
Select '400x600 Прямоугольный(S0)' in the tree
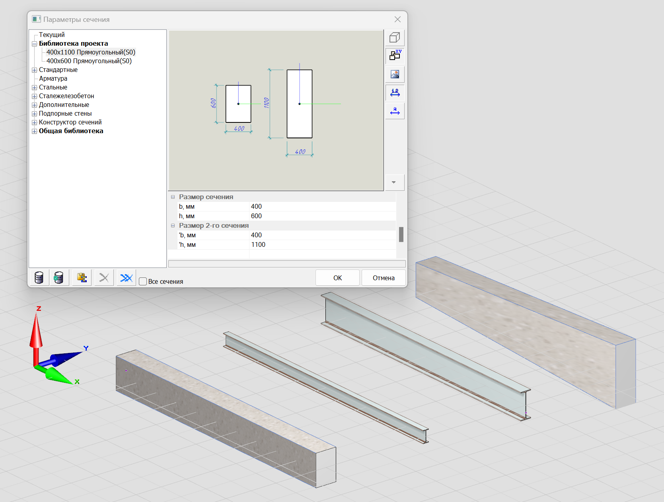point(89,61)
